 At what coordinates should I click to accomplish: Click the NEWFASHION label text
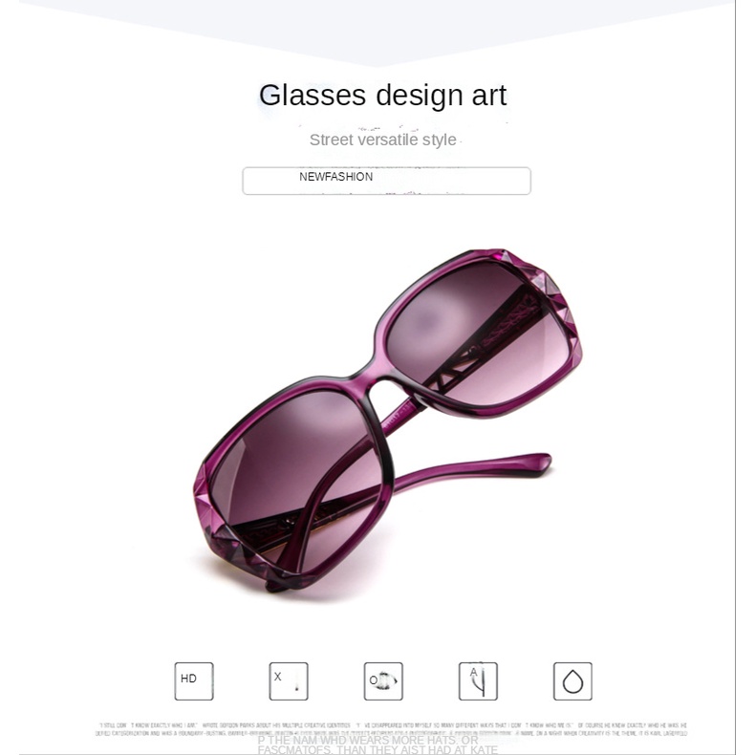tap(336, 177)
